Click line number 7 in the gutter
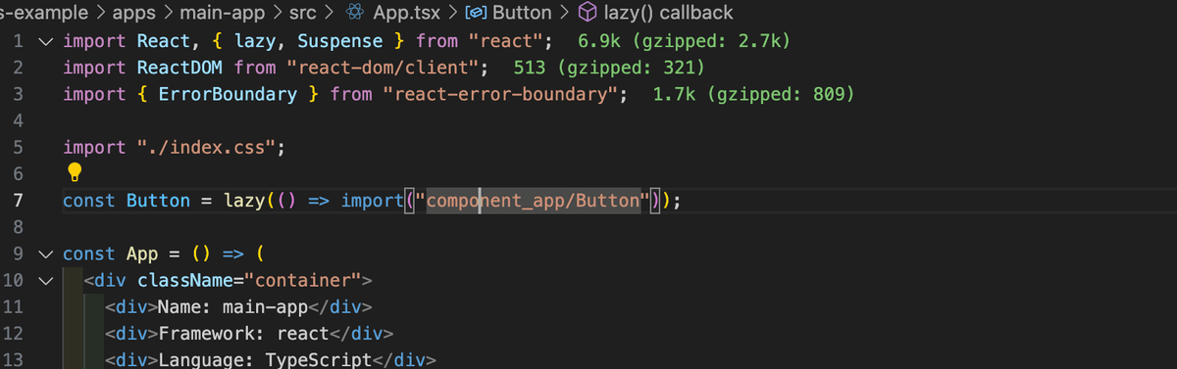This screenshot has height=369, width=1177. (x=18, y=201)
